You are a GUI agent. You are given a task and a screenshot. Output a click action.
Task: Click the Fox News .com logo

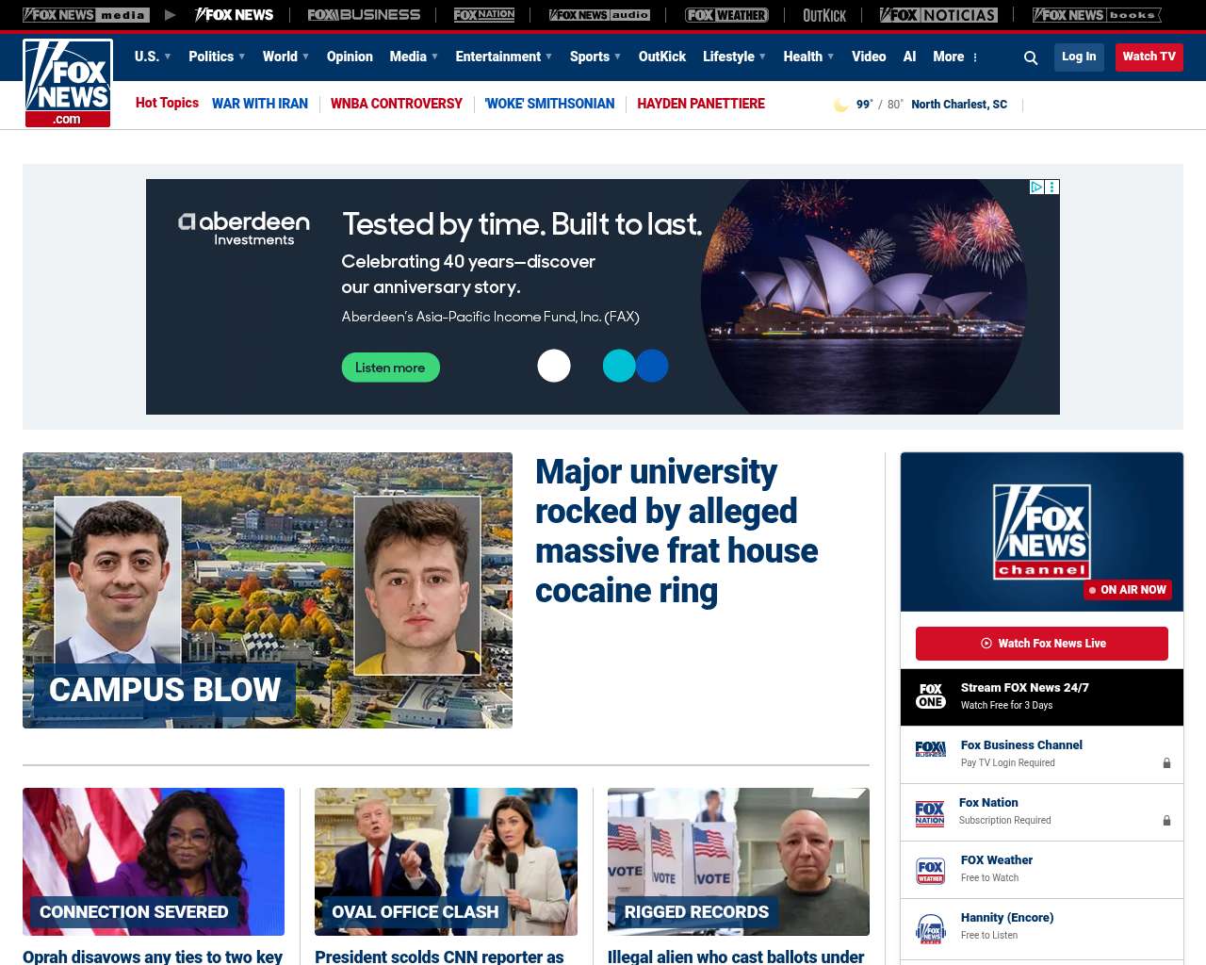point(67,83)
